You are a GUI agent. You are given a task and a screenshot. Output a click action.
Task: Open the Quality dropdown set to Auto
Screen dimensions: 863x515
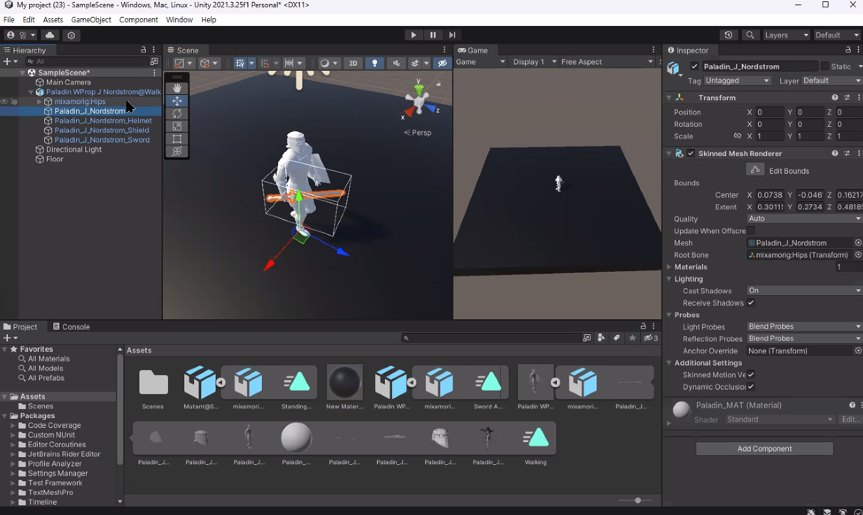804,219
